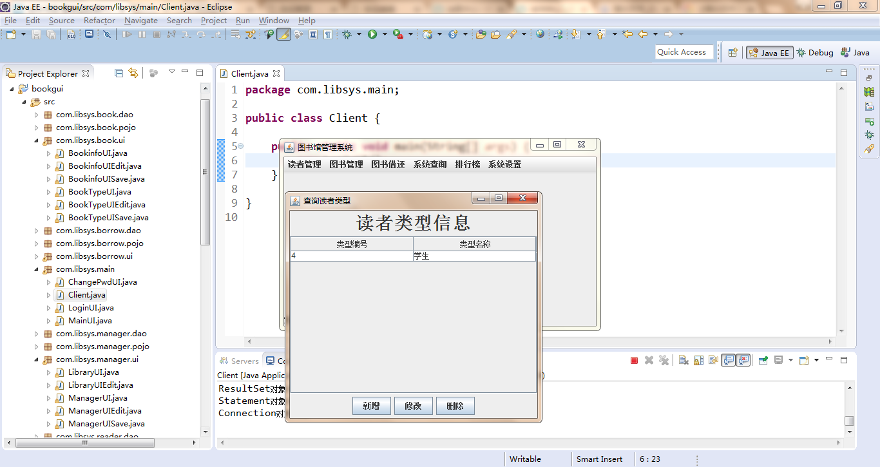Open 读者管理 menu in the library window
880x467 pixels.
pyautogui.click(x=304, y=164)
